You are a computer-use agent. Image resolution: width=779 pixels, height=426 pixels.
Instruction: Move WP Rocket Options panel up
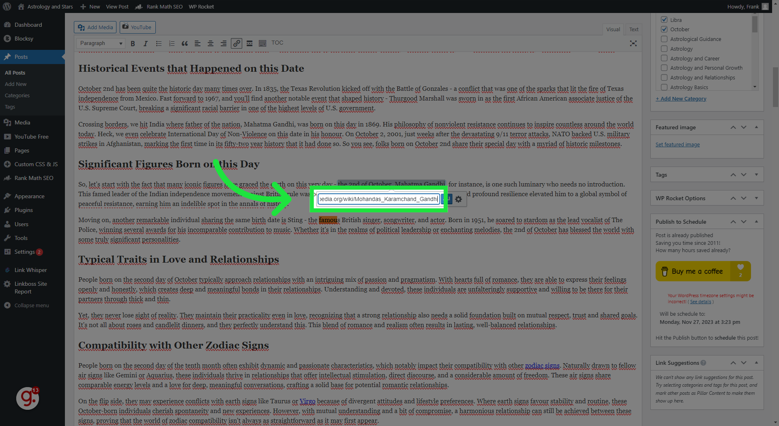coord(733,198)
